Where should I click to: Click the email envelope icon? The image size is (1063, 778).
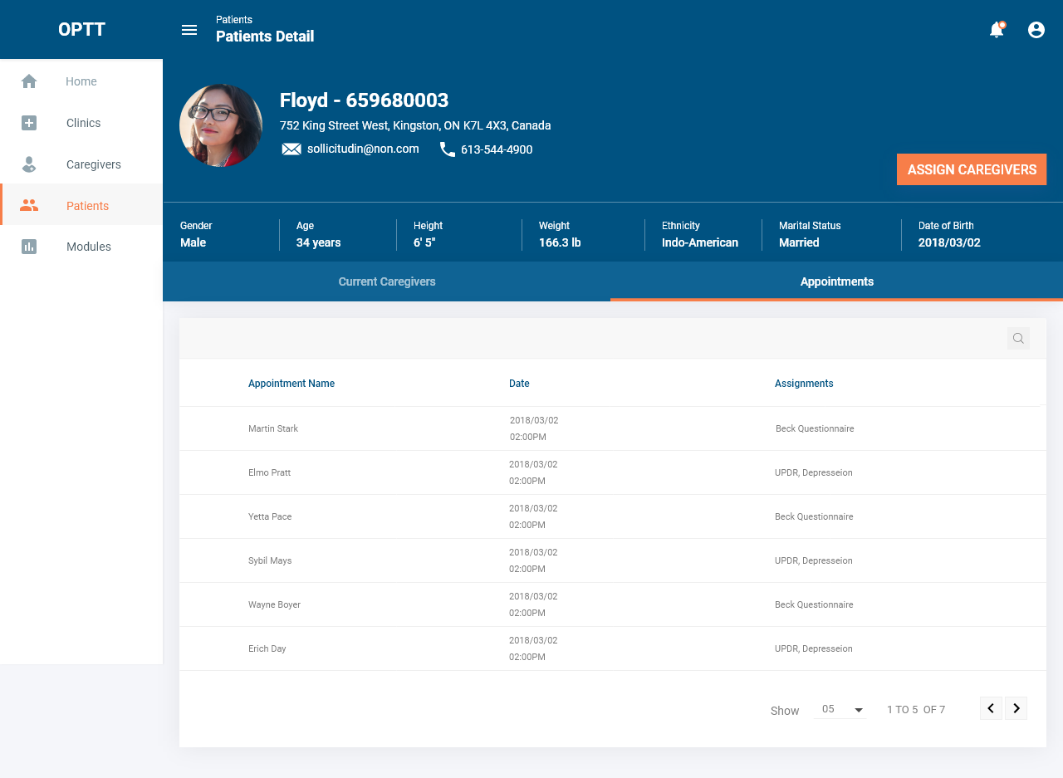click(291, 149)
